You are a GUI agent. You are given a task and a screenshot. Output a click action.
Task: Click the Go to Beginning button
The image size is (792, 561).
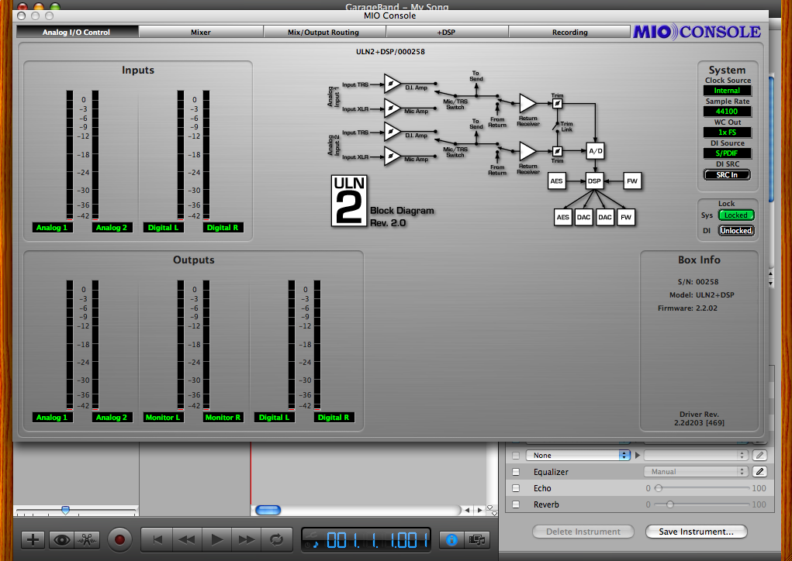pos(157,539)
